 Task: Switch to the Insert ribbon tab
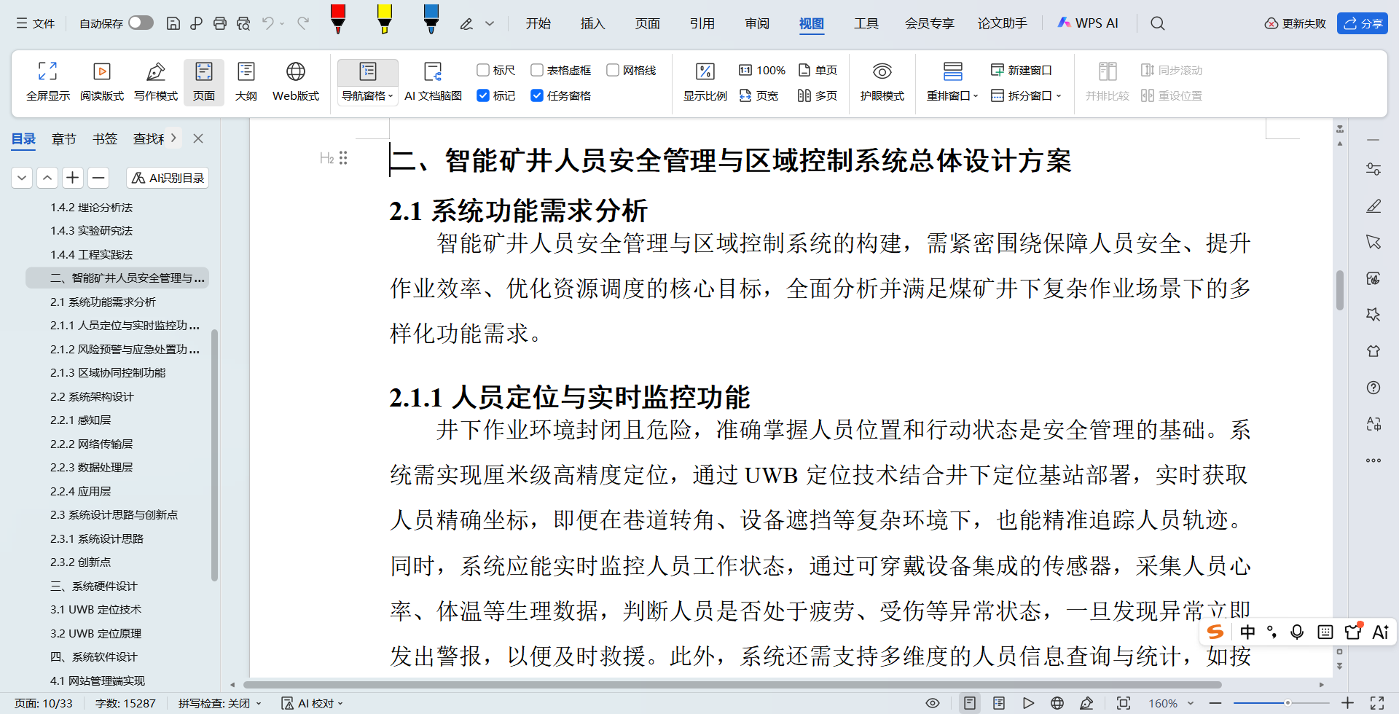click(592, 23)
